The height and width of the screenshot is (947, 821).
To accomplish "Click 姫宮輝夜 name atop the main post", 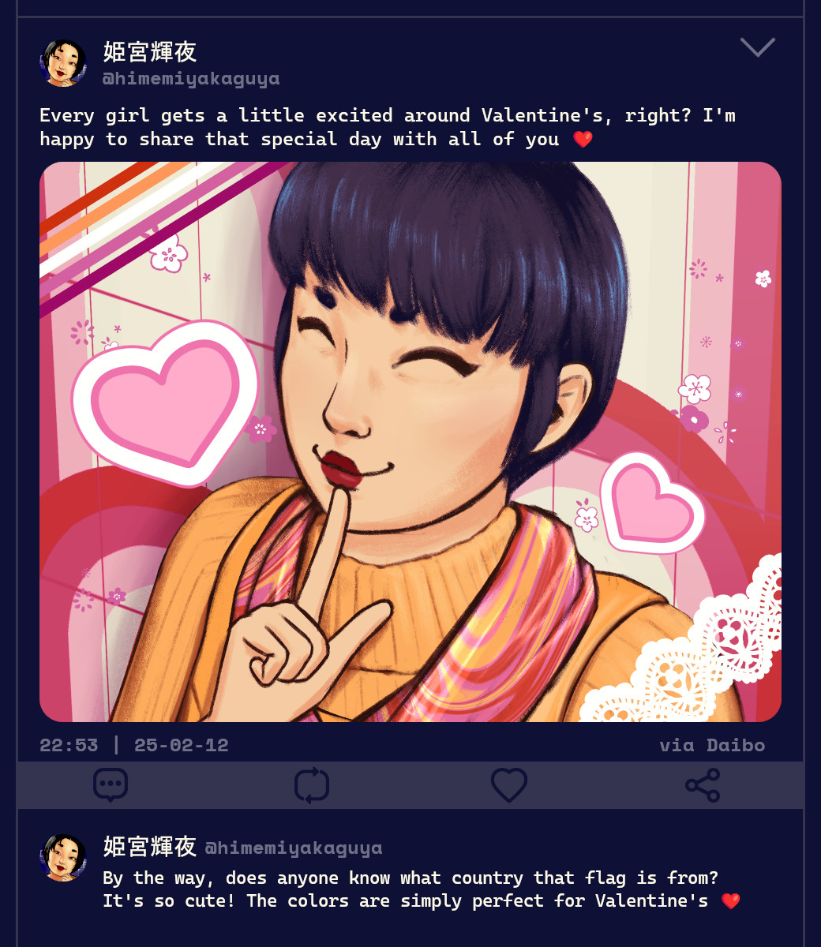I will pos(150,52).
